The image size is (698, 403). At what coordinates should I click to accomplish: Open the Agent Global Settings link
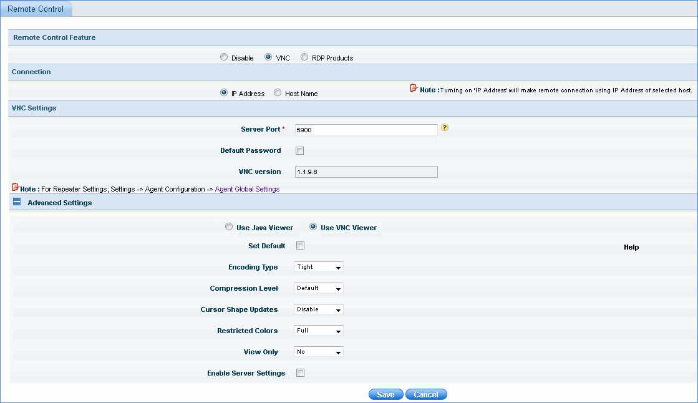coord(247,189)
